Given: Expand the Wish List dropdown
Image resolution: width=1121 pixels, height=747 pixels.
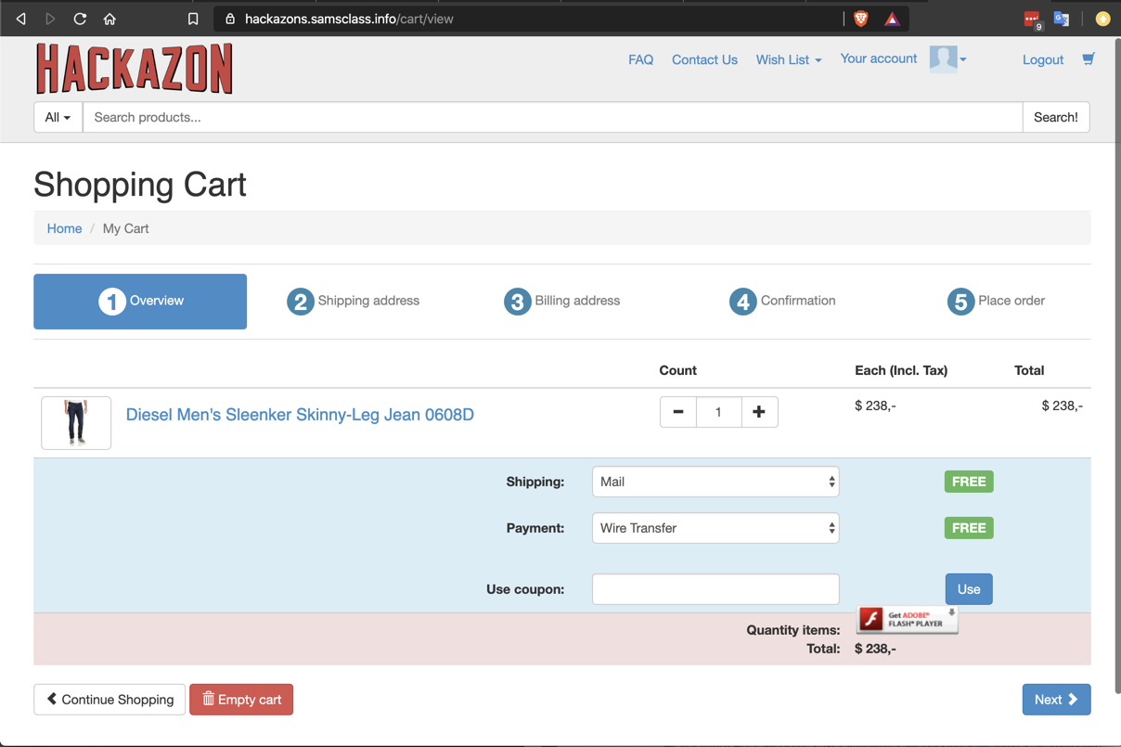Looking at the screenshot, I should (789, 59).
